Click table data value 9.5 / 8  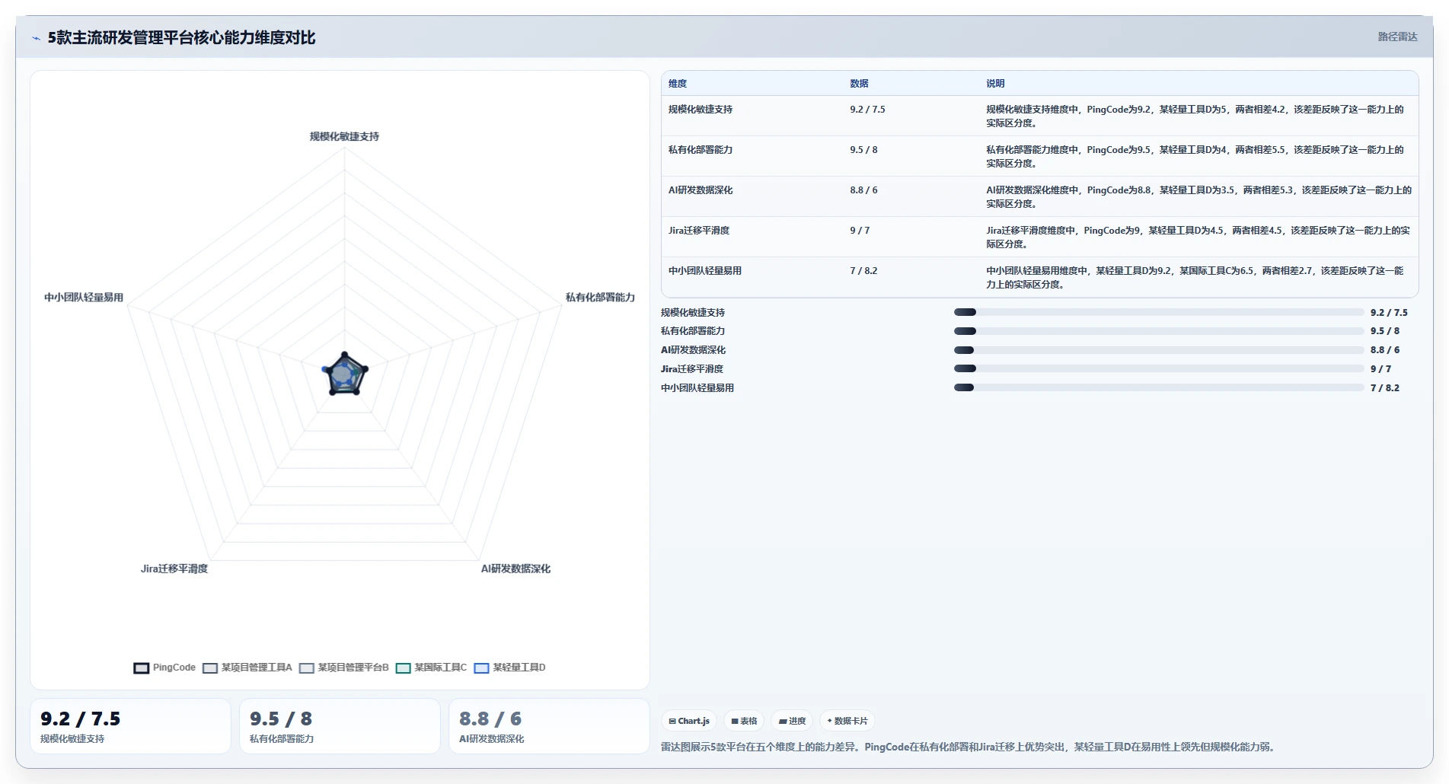(863, 150)
